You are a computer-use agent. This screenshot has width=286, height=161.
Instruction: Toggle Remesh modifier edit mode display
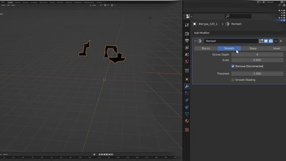261,41
